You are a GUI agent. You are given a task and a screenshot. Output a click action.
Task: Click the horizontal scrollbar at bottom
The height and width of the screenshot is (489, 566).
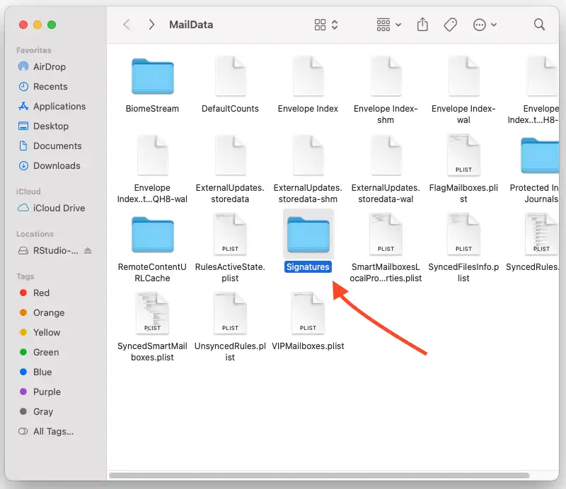coord(318,476)
